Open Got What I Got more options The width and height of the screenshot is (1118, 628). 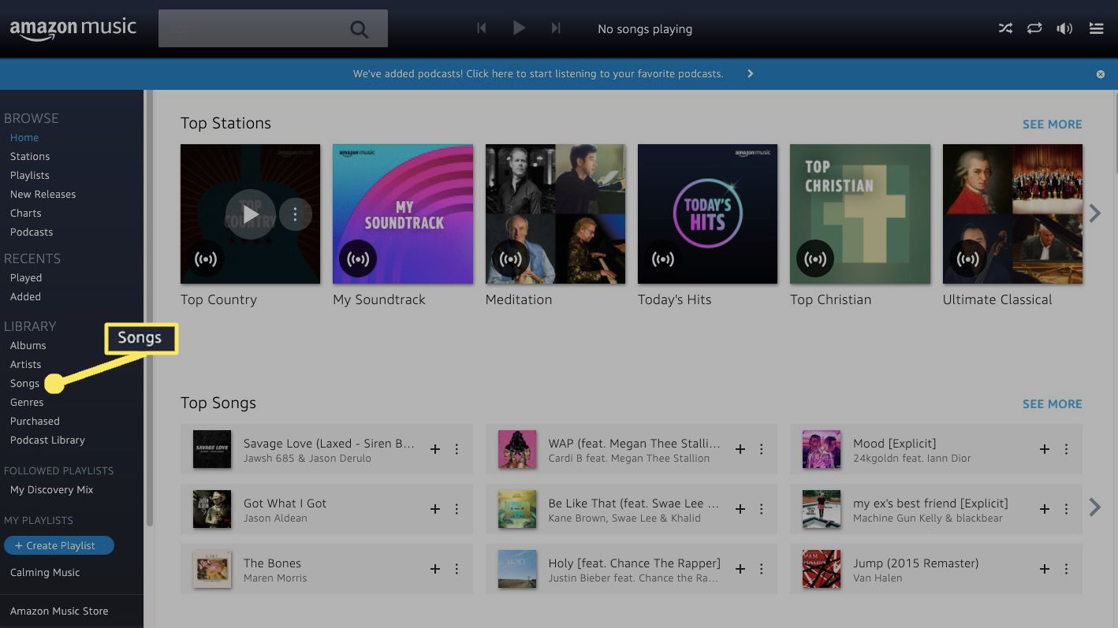(457, 509)
